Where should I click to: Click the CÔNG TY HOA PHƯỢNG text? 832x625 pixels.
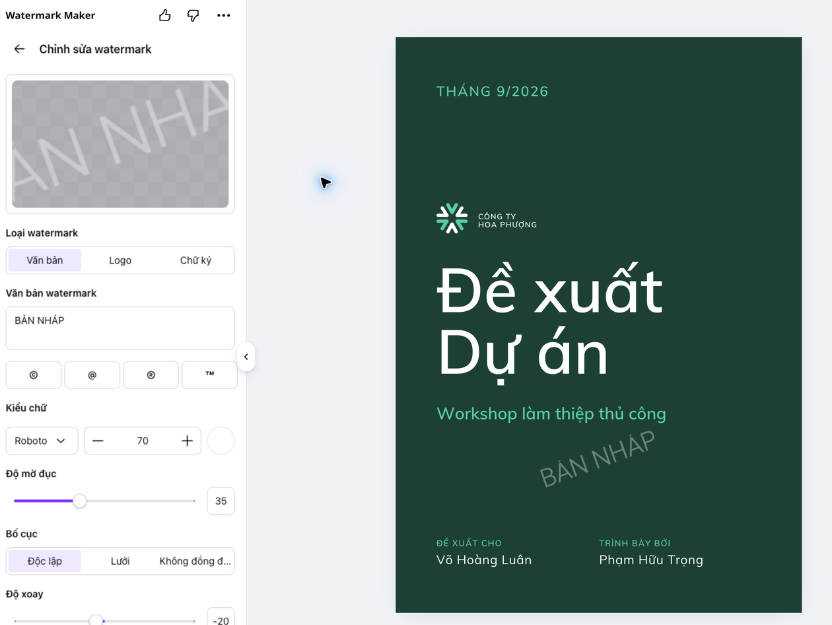[507, 221]
